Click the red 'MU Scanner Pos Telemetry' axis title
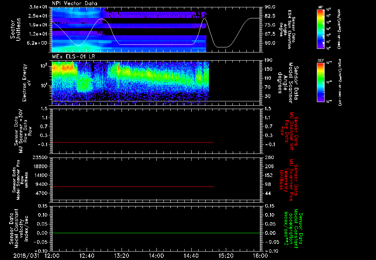The height and width of the screenshot is (260, 376). pyautogui.click(x=289, y=180)
